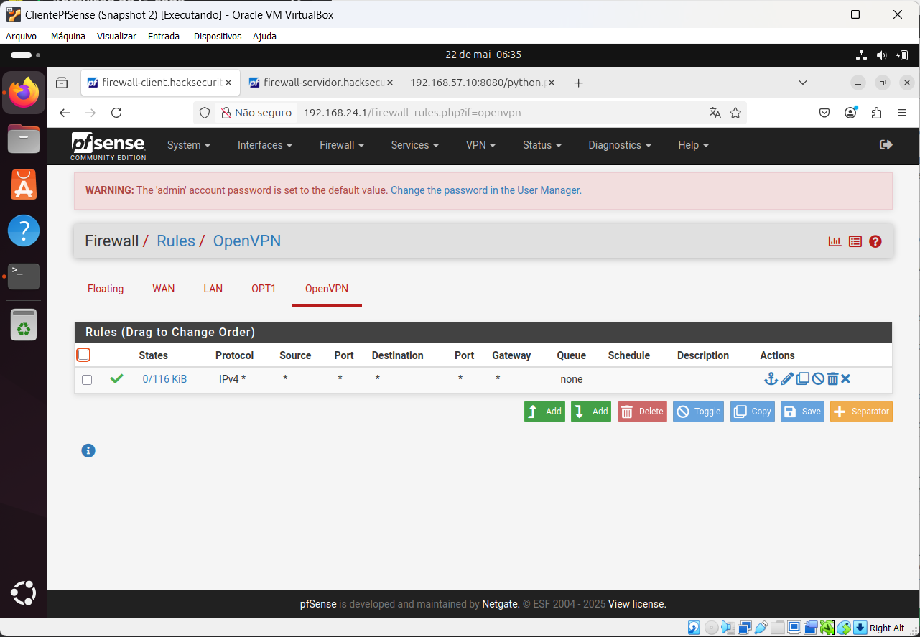The width and height of the screenshot is (920, 637).
Task: Click the green pass checkmark in rule row
Action: [116, 378]
